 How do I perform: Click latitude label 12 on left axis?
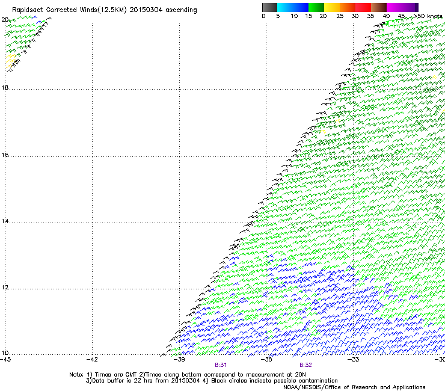coord(5,288)
